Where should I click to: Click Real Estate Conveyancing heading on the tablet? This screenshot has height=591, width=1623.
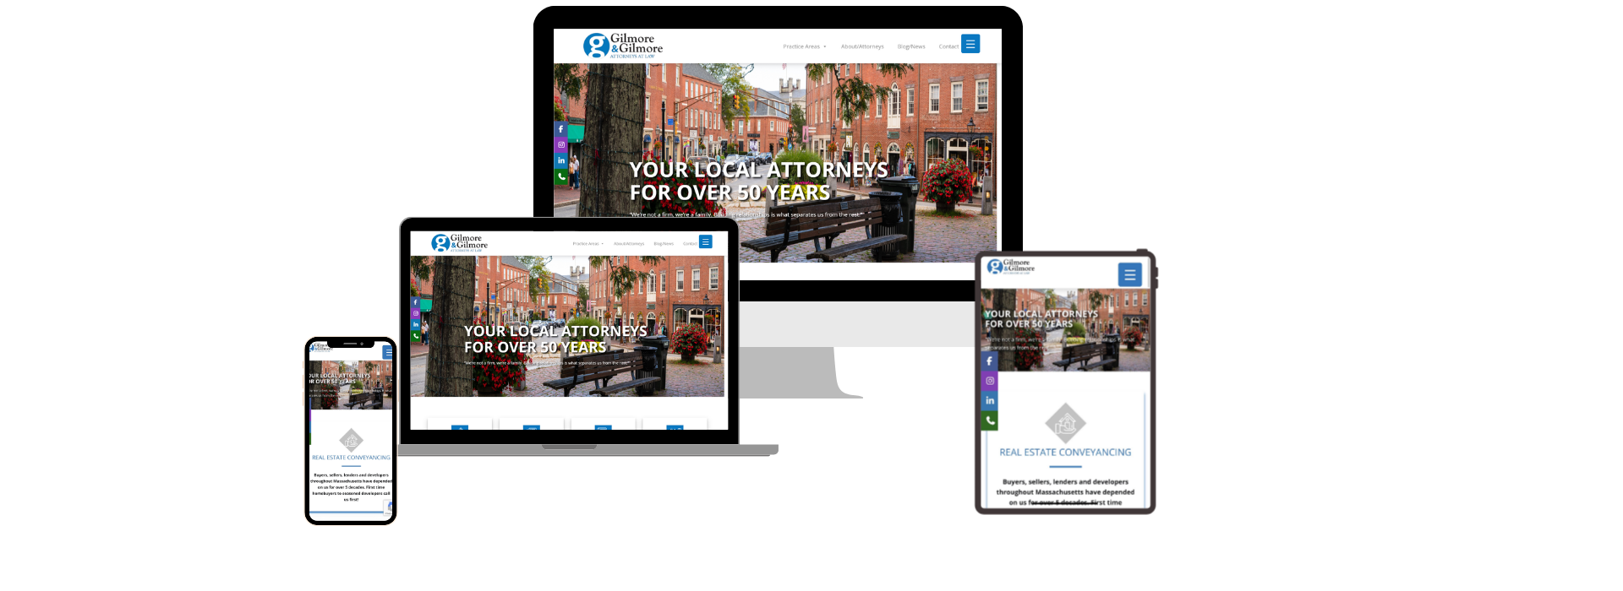tap(1065, 453)
